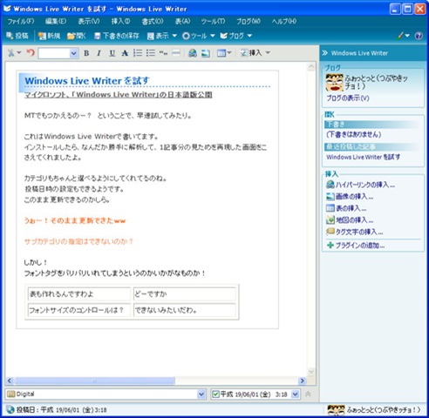This screenshot has width=429, height=418.
Task: Open the Digital category dropdown
Action: [201, 394]
